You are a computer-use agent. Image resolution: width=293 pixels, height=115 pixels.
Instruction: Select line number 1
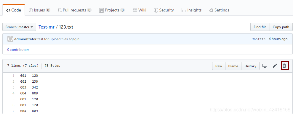coord(13,76)
